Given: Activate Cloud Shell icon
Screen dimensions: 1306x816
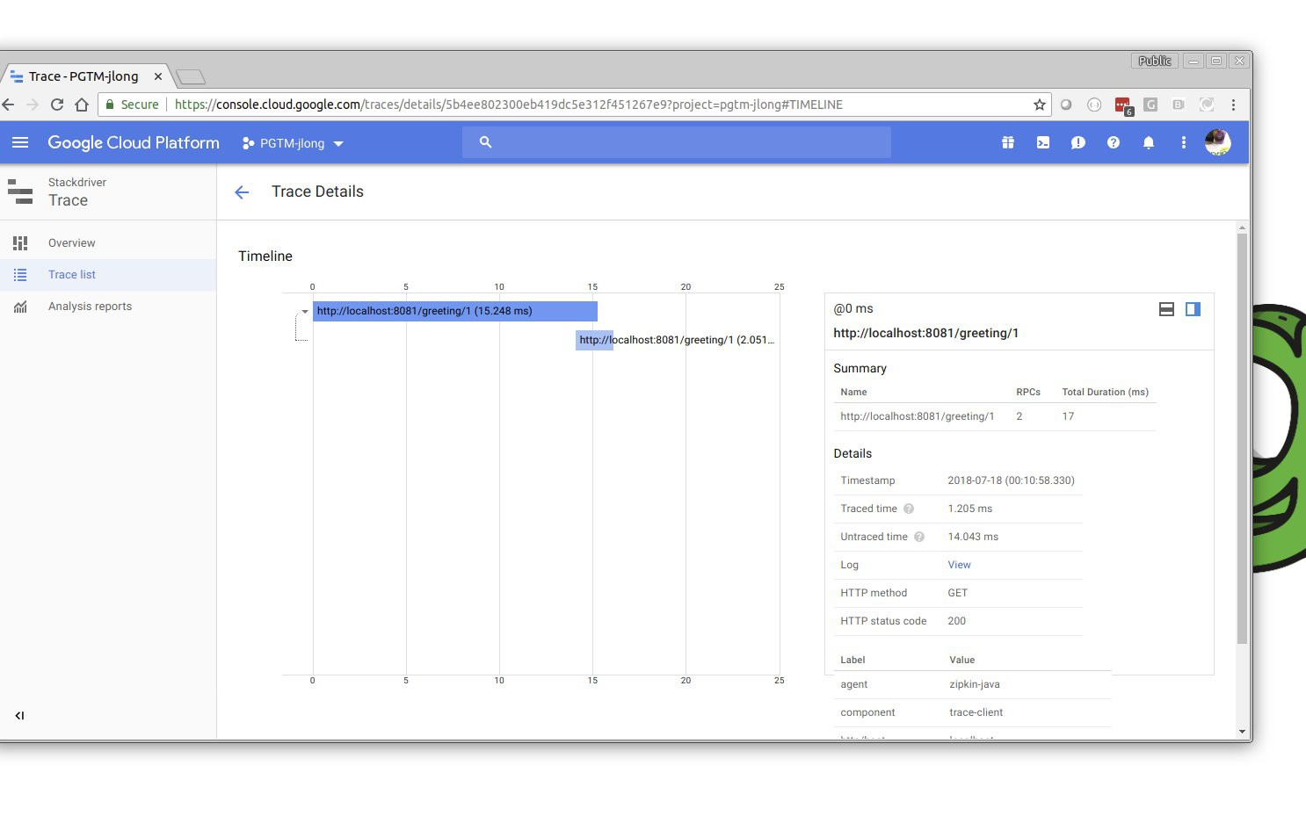Looking at the screenshot, I should pyautogui.click(x=1043, y=142).
